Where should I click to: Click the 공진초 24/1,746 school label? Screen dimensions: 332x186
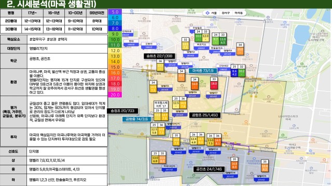[209, 169]
